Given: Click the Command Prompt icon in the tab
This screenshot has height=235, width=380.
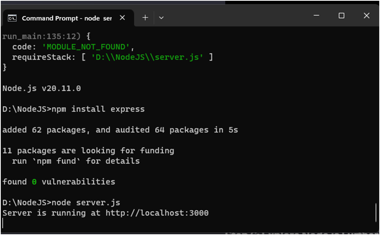Looking at the screenshot, I should point(12,18).
